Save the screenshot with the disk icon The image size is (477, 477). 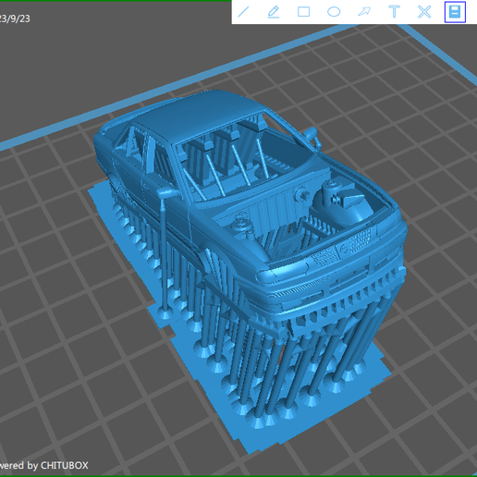[455, 12]
